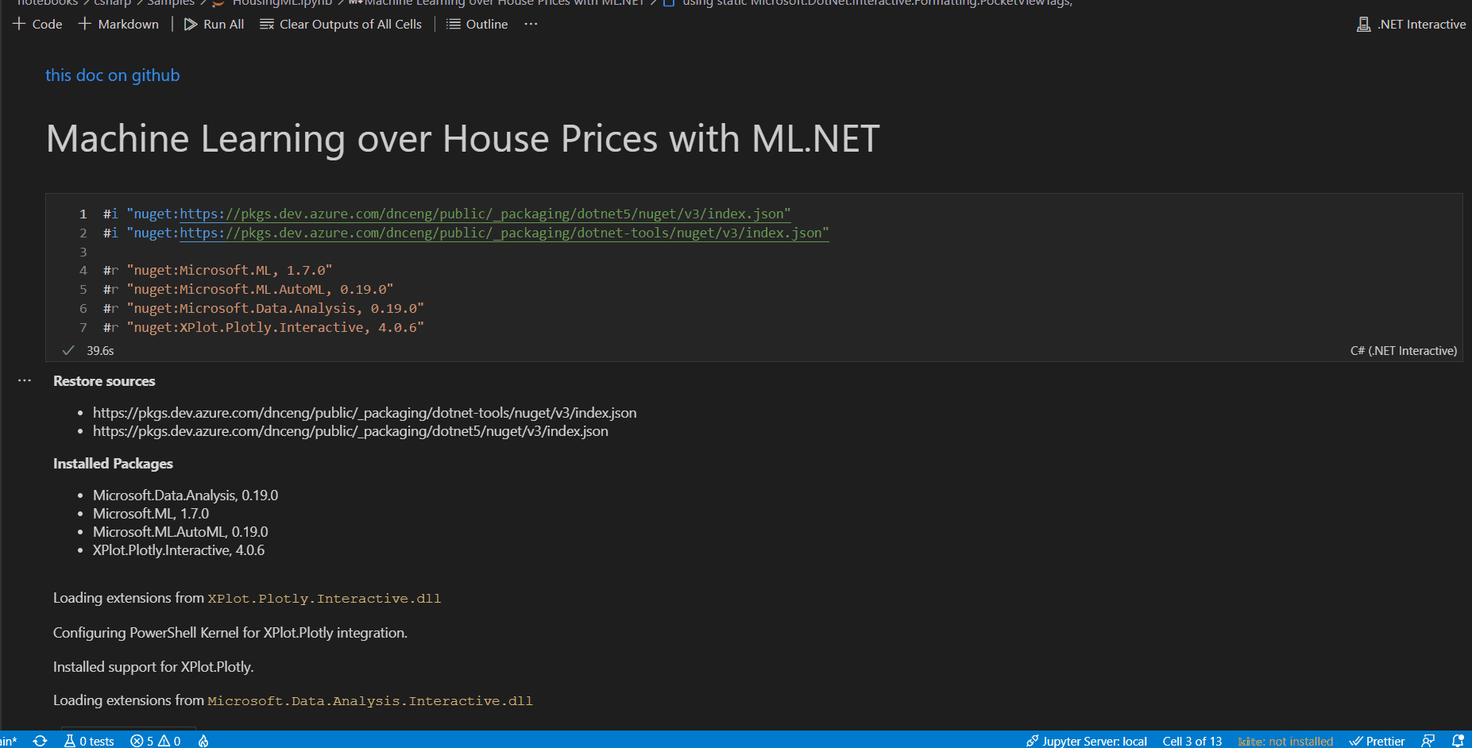
Task: Open Prettier formatter status
Action: (x=1377, y=741)
